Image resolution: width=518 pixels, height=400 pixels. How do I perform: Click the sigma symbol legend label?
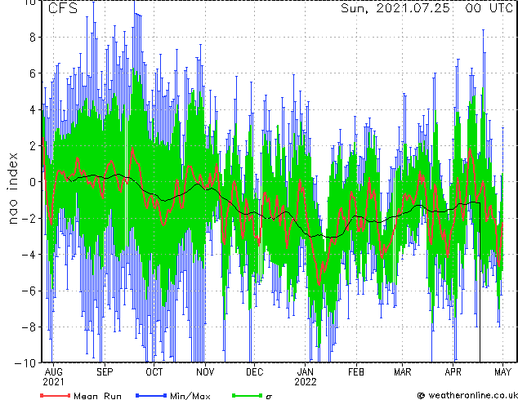tap(270, 397)
